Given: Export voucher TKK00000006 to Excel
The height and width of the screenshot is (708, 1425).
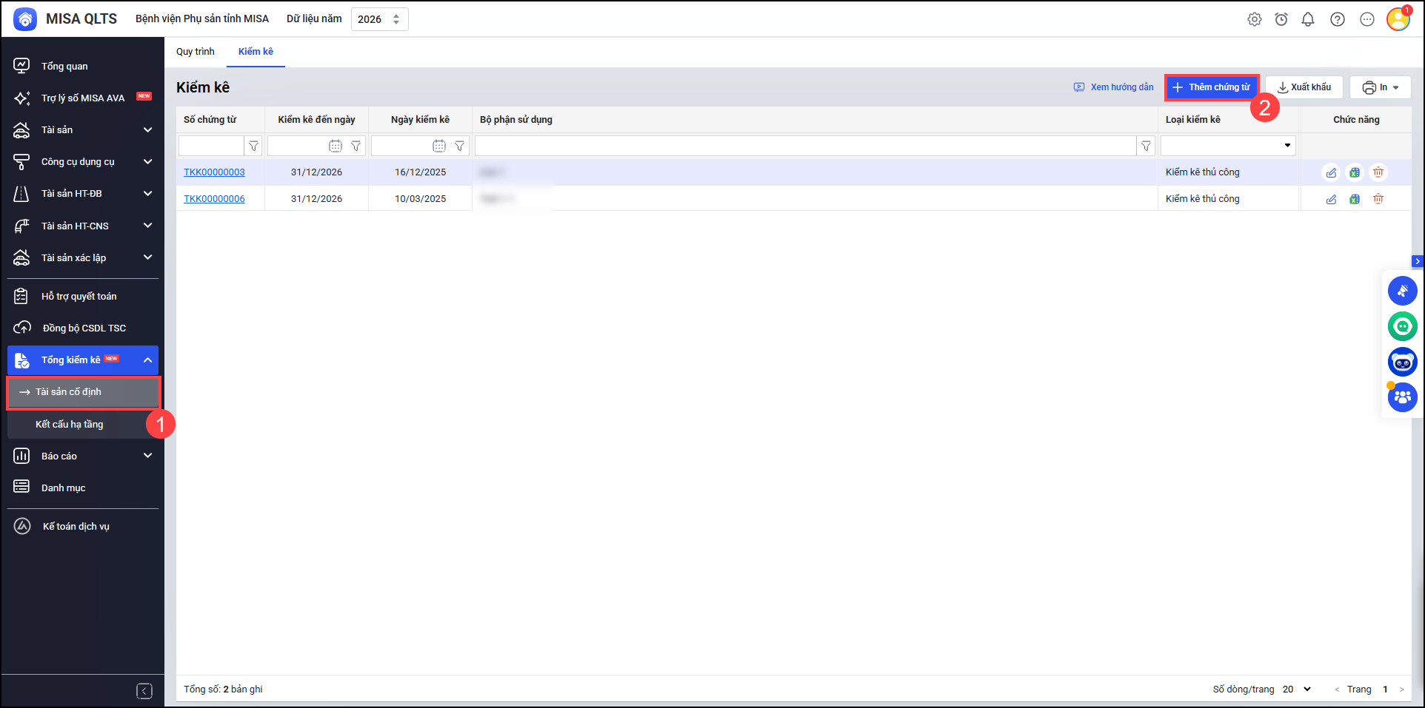Looking at the screenshot, I should (x=1355, y=199).
